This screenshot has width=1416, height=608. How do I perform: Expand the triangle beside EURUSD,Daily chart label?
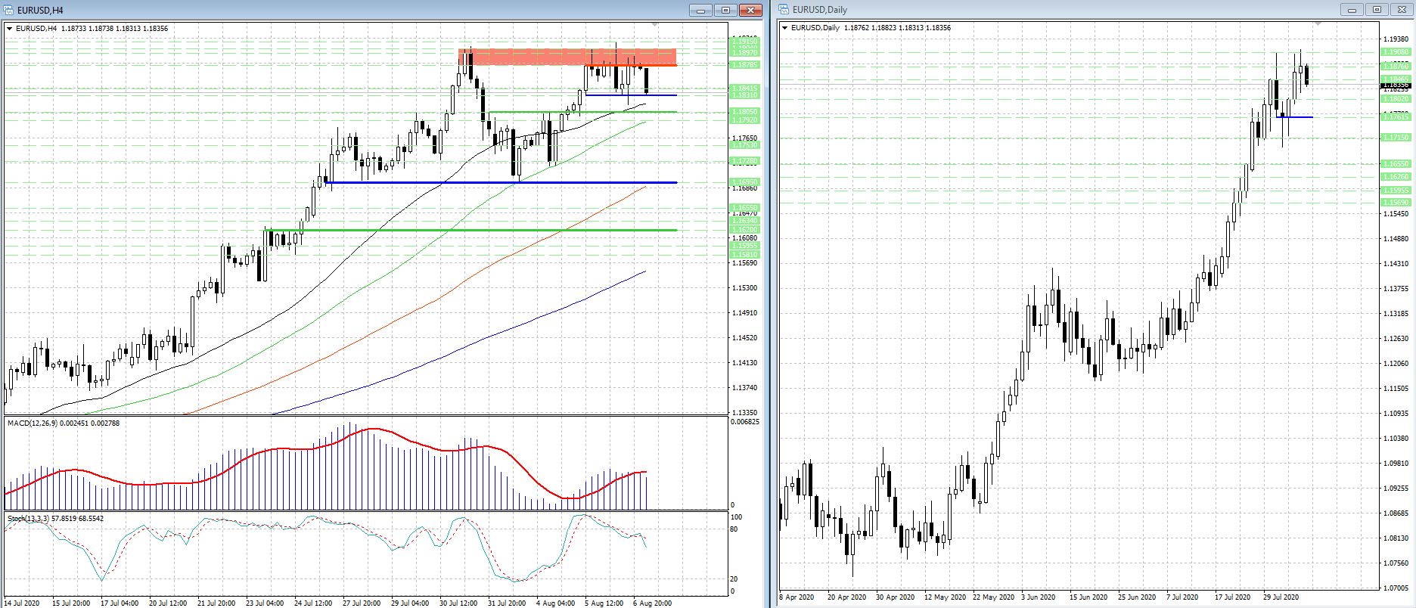point(785,28)
